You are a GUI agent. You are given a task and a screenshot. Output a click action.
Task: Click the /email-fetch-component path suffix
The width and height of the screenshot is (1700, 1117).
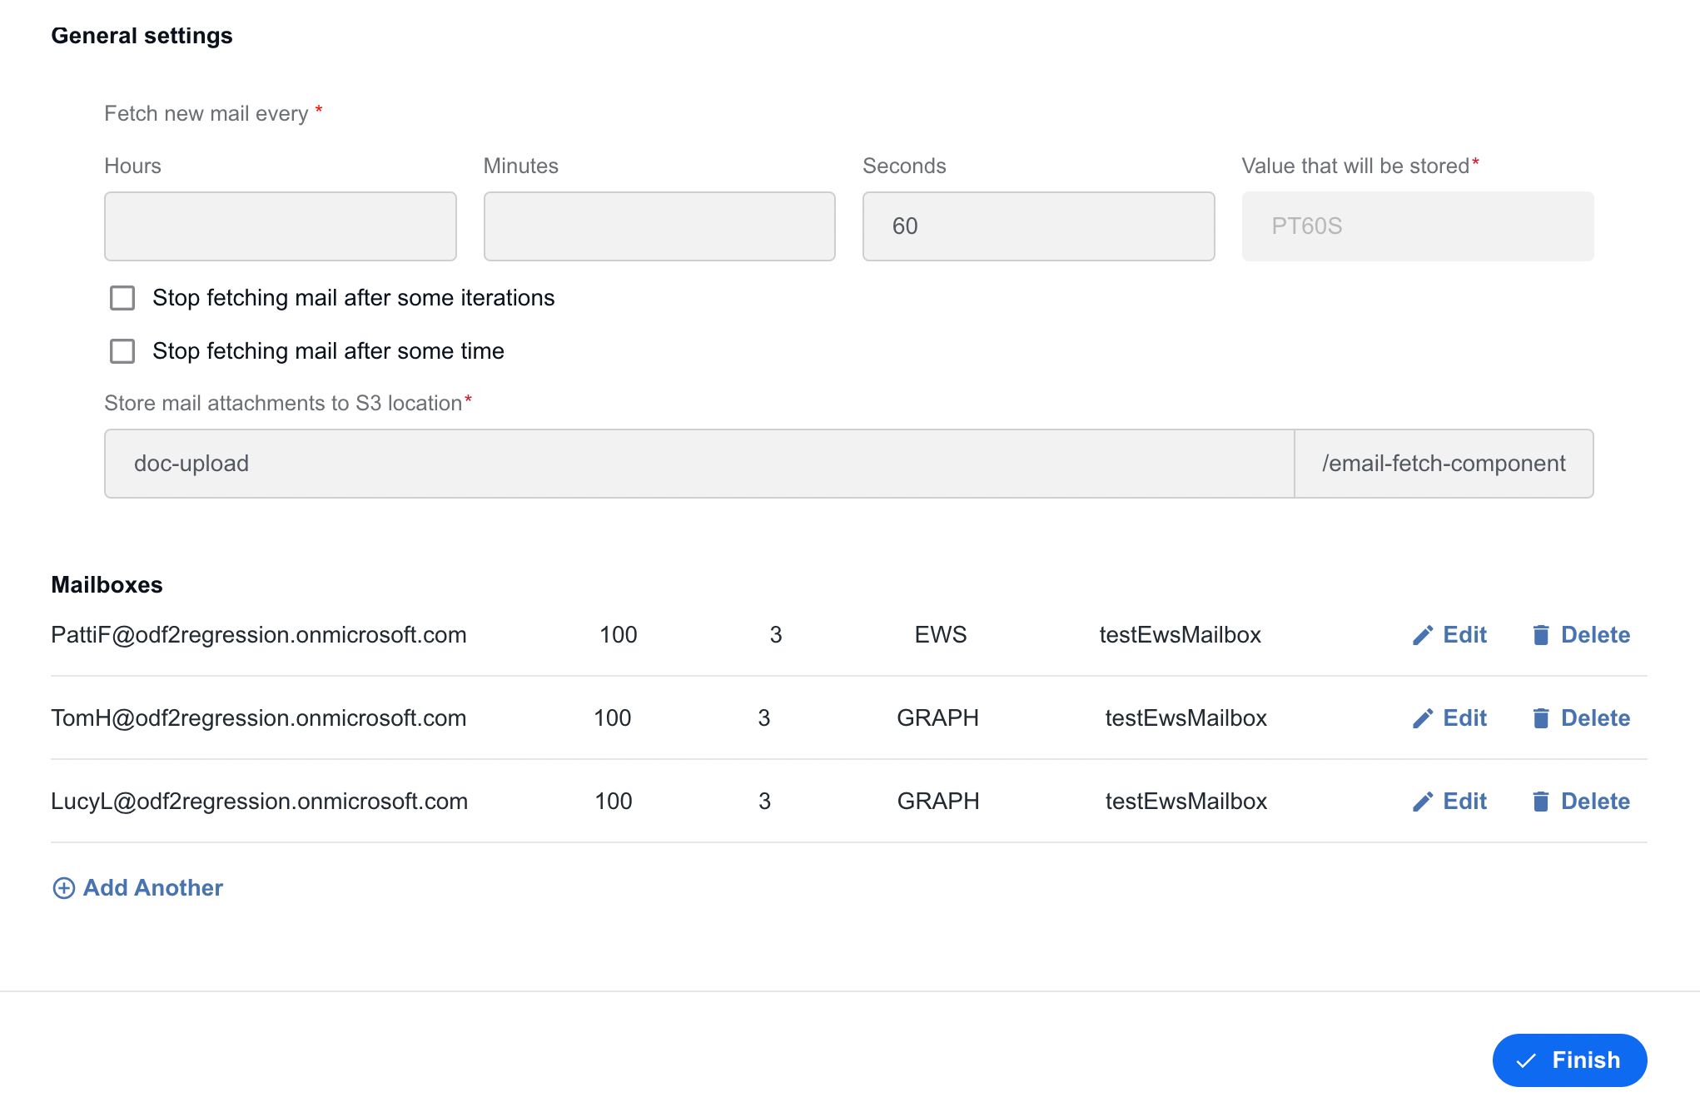coord(1444,464)
